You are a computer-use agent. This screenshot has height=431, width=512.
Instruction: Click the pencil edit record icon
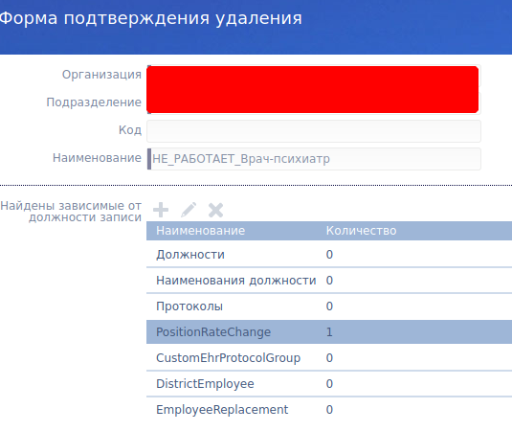[189, 210]
